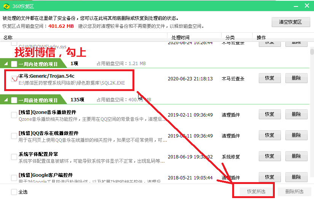Minimize the 360恢复区 window
This screenshot has height=200, width=314.
tap(296, 6)
